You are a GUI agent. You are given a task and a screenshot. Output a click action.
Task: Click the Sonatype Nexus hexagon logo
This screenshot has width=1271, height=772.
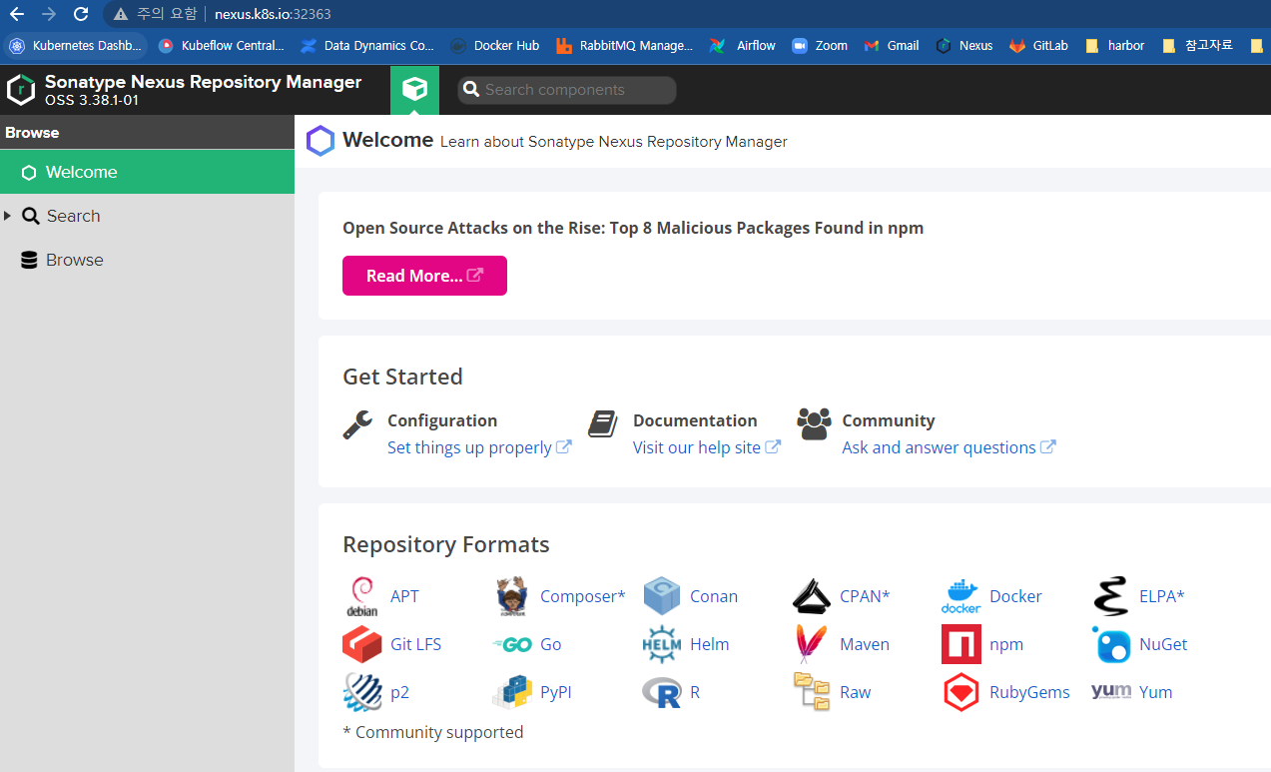21,89
